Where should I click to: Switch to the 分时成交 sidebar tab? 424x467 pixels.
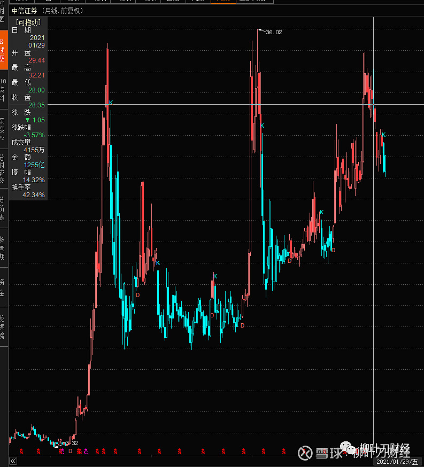tap(4, 168)
